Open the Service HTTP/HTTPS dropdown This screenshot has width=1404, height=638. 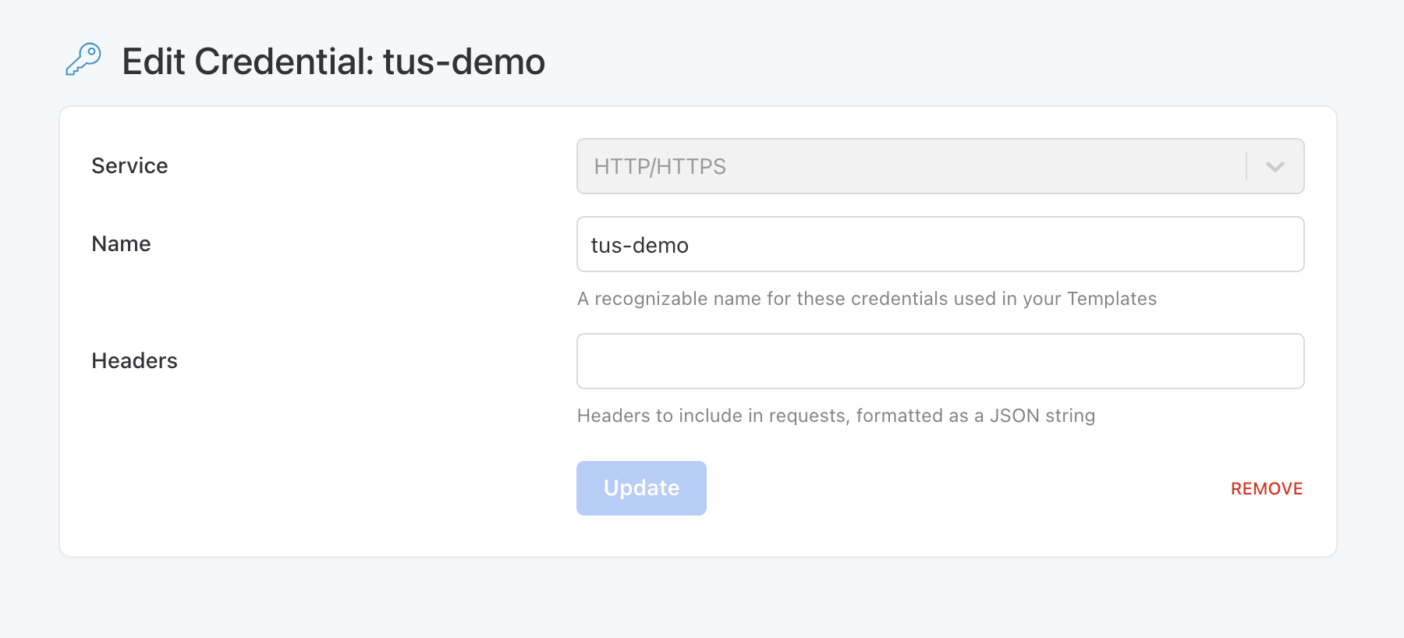coord(940,166)
